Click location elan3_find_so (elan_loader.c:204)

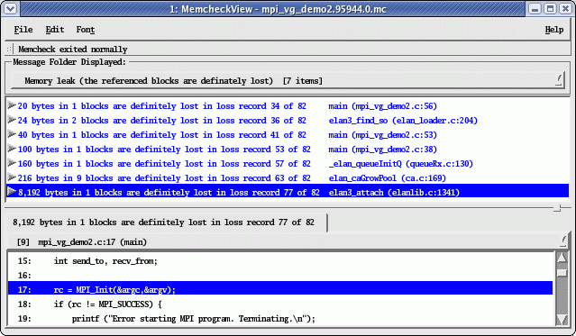coord(403,121)
